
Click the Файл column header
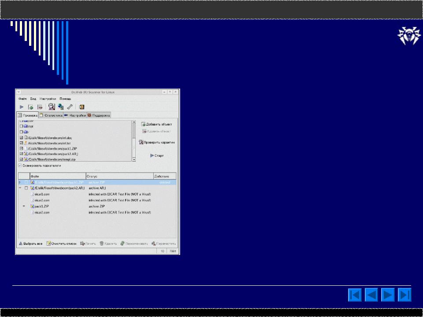click(58, 176)
